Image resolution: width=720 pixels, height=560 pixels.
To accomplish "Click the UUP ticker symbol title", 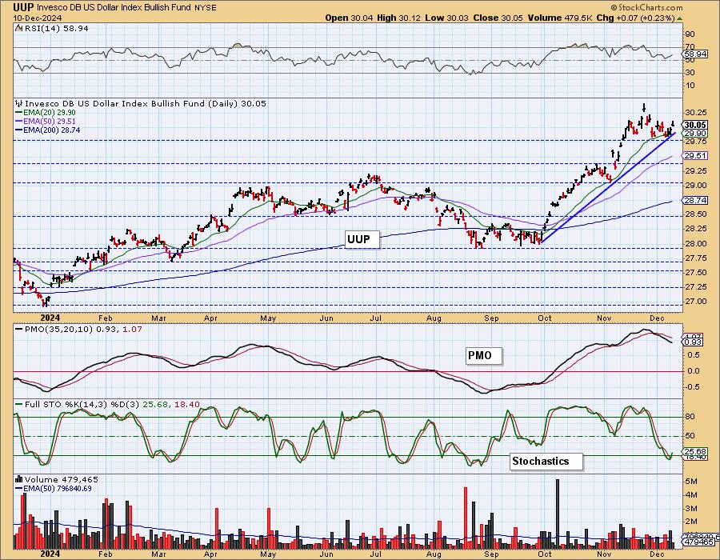I will (x=23, y=7).
